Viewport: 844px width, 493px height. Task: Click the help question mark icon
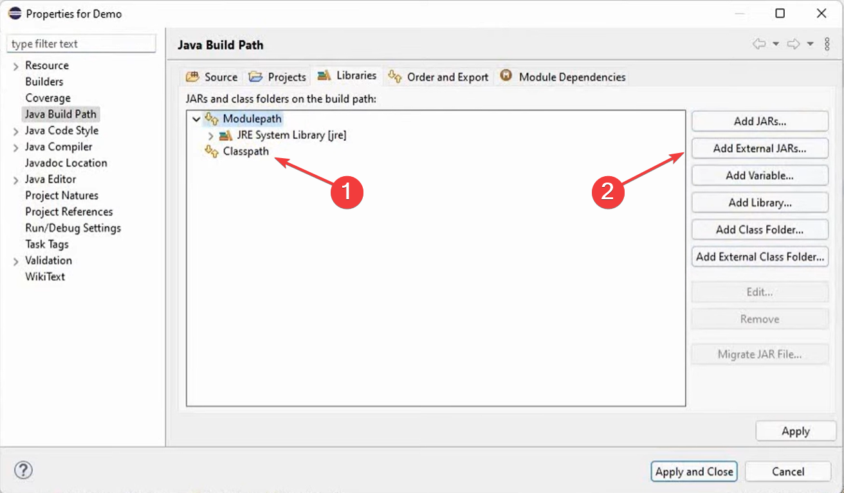[23, 470]
